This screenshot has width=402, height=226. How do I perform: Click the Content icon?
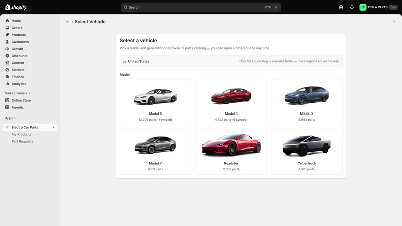pos(7,63)
